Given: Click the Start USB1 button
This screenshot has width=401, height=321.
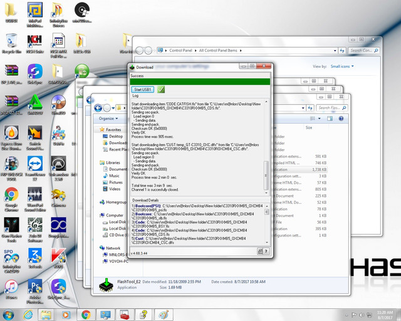Looking at the screenshot, I should pos(142,89).
